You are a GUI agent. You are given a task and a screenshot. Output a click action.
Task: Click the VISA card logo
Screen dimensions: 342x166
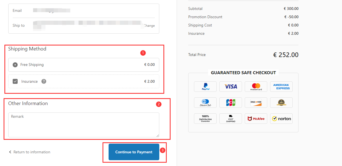(231, 87)
